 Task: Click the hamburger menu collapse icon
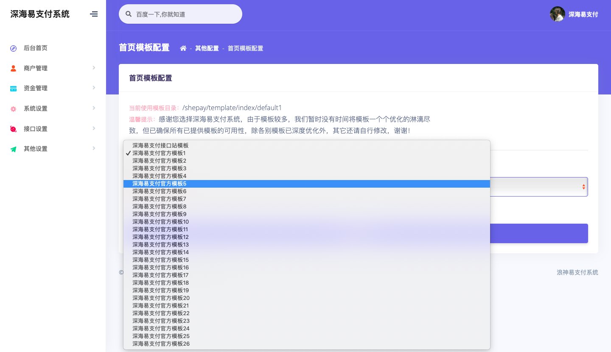[x=94, y=14]
